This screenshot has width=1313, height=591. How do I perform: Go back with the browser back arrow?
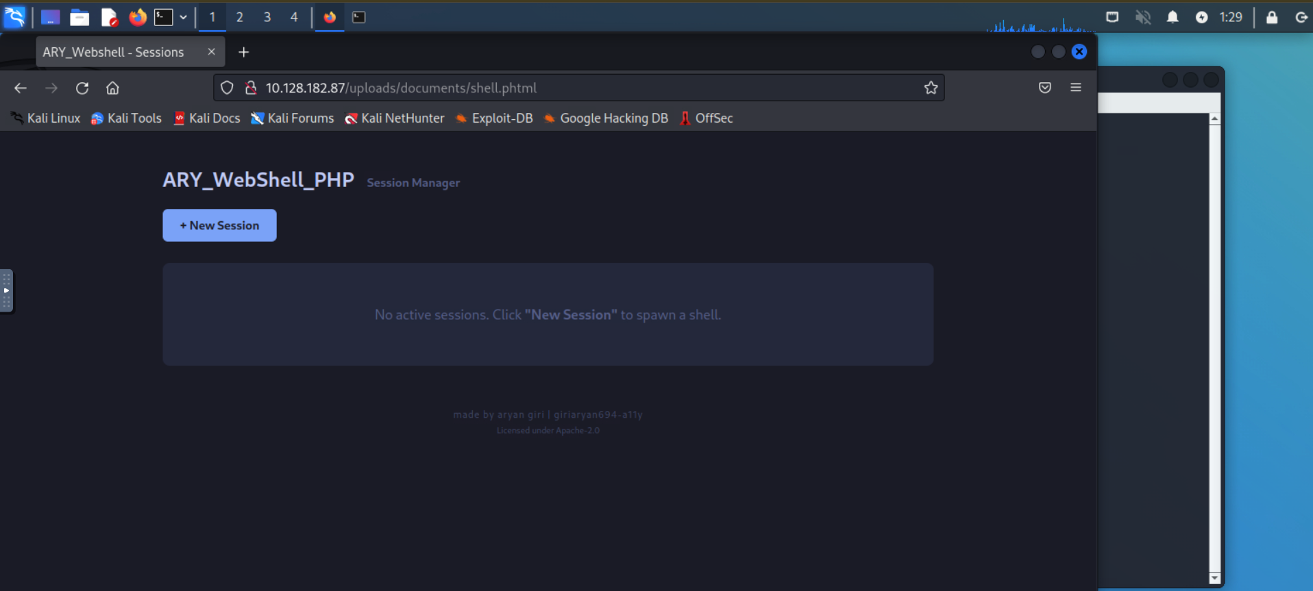point(21,88)
